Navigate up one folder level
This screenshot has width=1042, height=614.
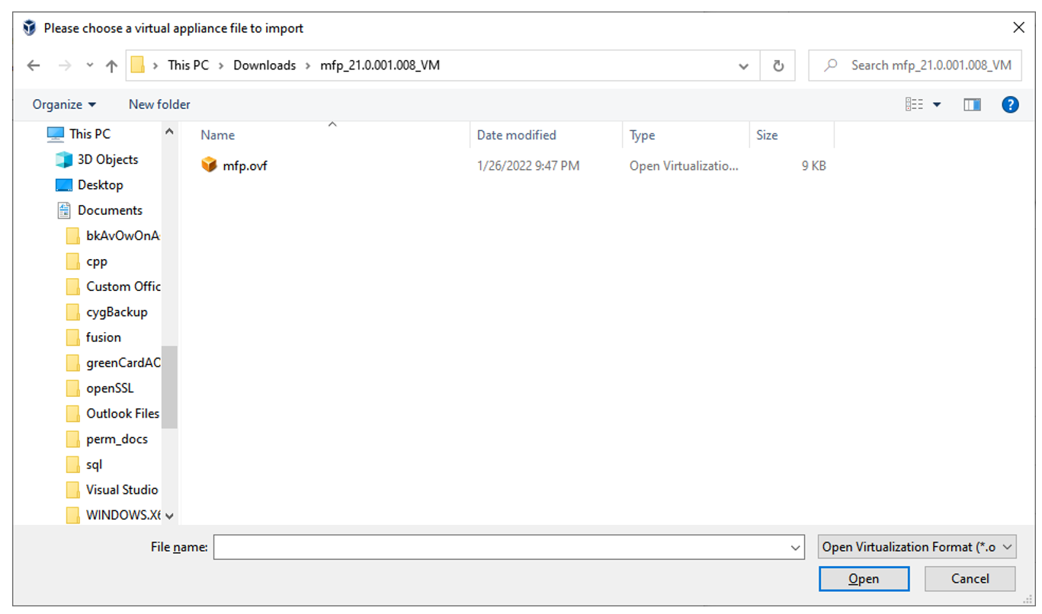111,66
